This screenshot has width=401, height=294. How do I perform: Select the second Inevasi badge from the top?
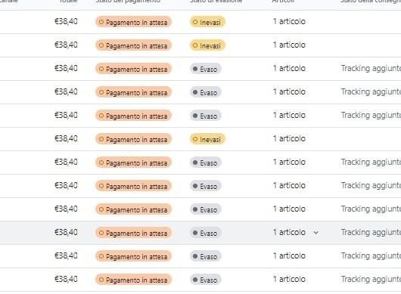click(207, 45)
